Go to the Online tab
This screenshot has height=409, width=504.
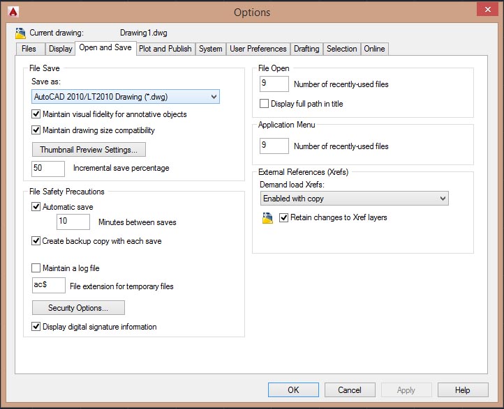pos(374,49)
